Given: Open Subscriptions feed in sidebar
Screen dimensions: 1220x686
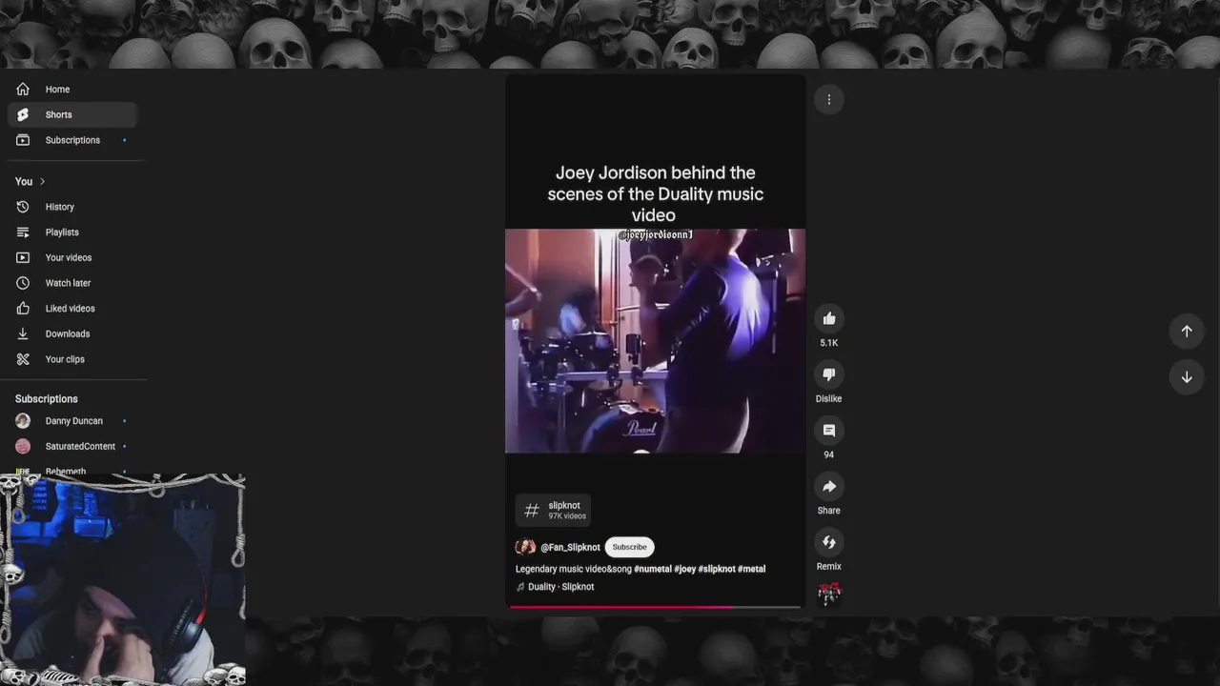Looking at the screenshot, I should point(72,140).
